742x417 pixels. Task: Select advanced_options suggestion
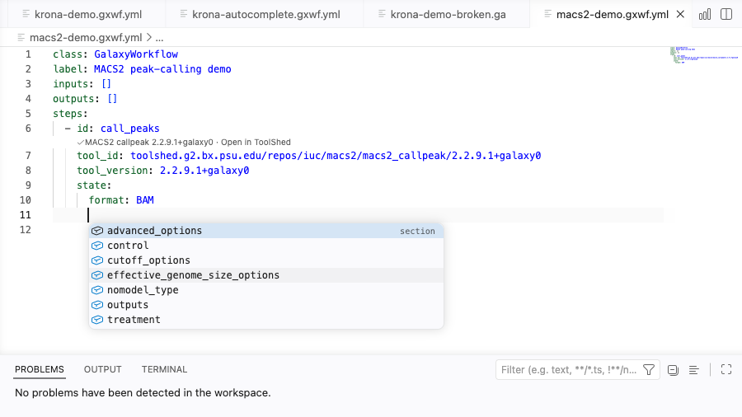[266, 231]
